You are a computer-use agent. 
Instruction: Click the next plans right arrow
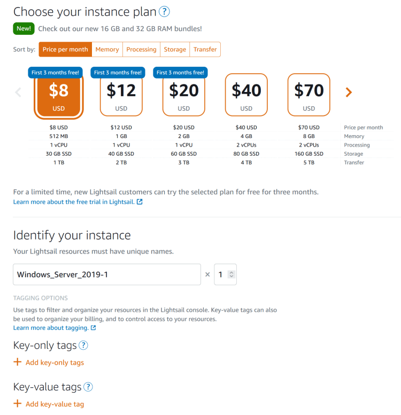[x=349, y=93]
